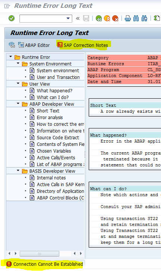
Task: Select the User View folder icon
Action: coord(25,84)
